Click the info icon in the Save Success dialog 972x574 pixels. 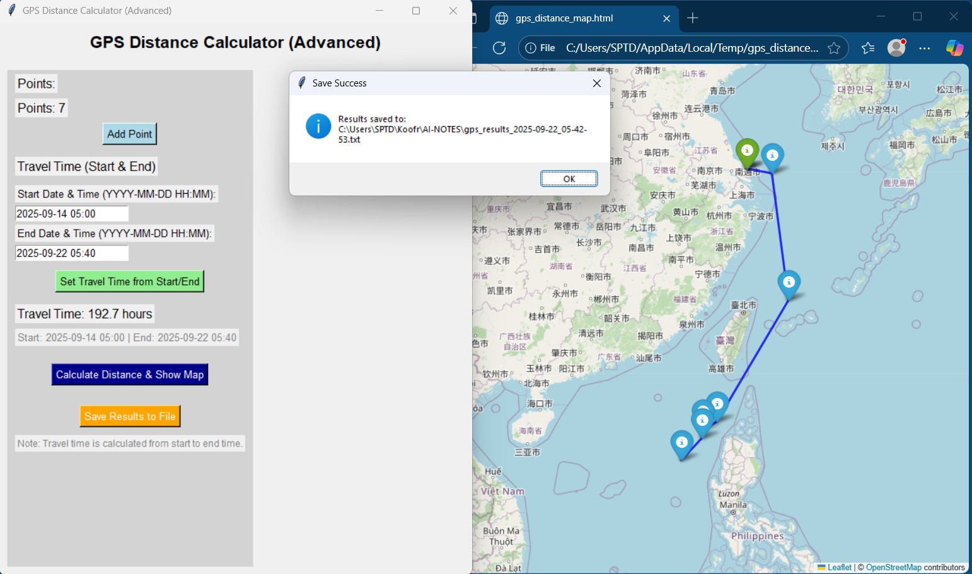(x=318, y=126)
